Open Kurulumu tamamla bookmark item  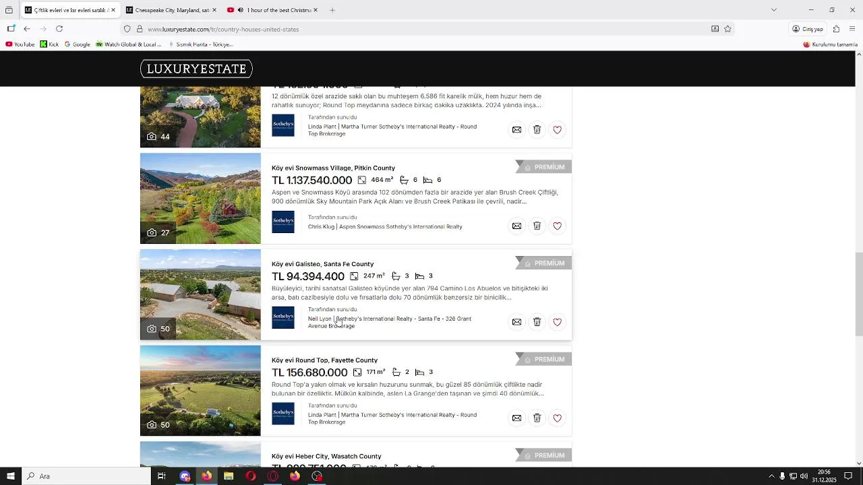pyautogui.click(x=830, y=44)
